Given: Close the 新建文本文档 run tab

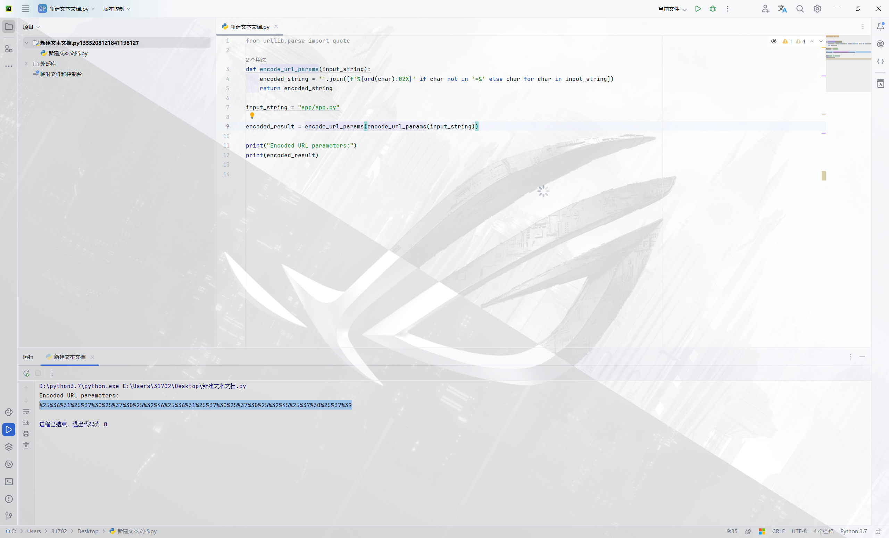Looking at the screenshot, I should click(92, 357).
